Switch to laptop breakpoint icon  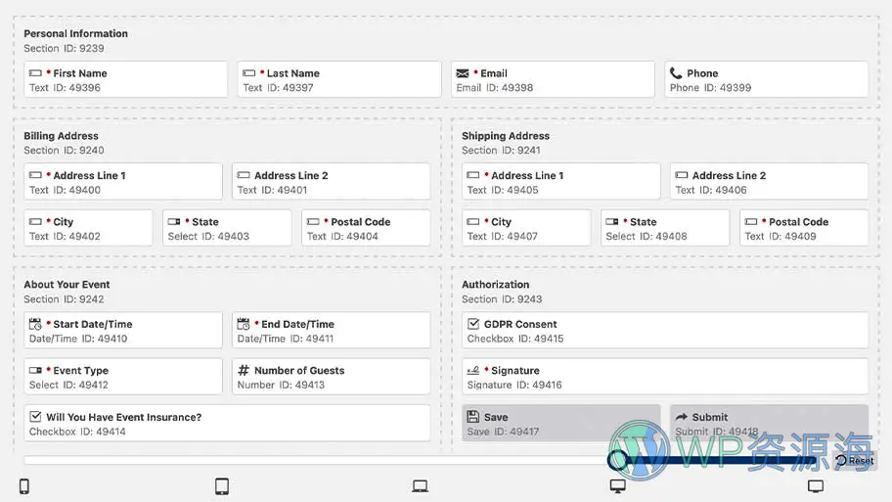click(420, 486)
